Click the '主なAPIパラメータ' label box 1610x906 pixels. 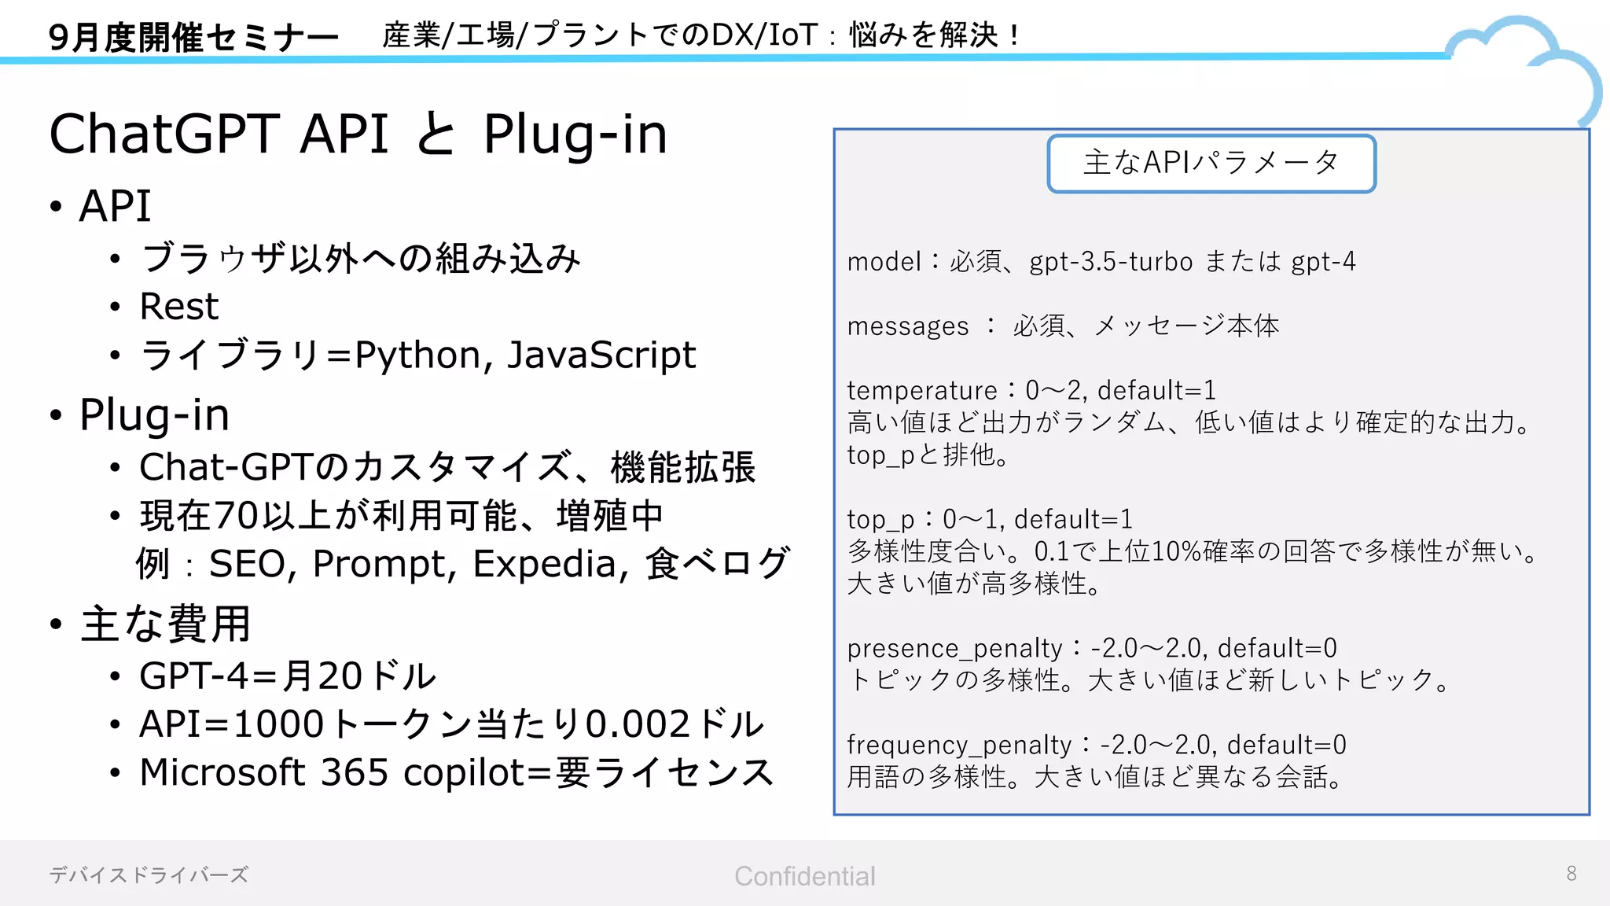pos(1211,163)
